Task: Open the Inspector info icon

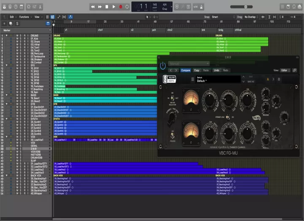Action: point(10,7)
